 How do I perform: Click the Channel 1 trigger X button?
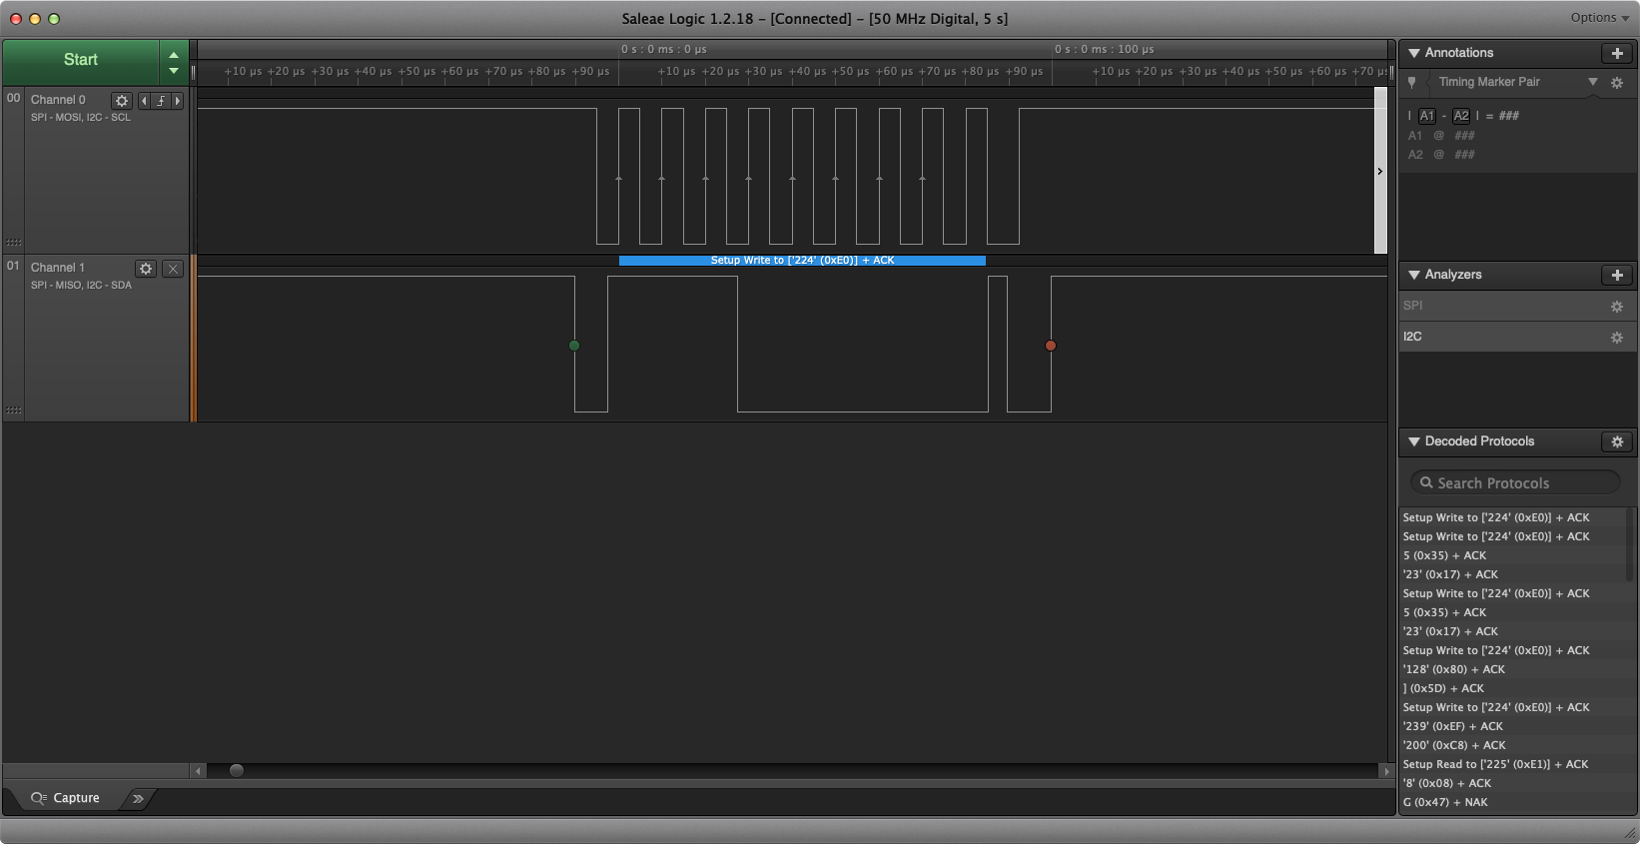click(x=173, y=269)
